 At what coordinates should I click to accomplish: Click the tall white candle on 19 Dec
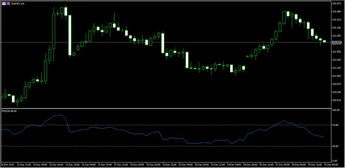point(163,43)
